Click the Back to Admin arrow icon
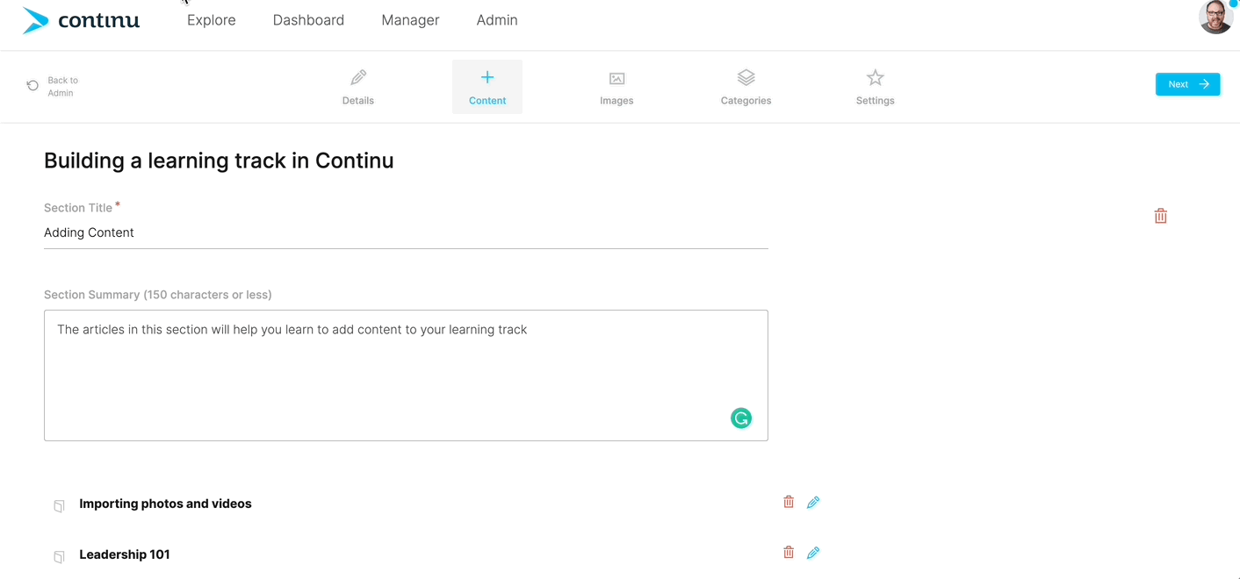 (x=32, y=86)
